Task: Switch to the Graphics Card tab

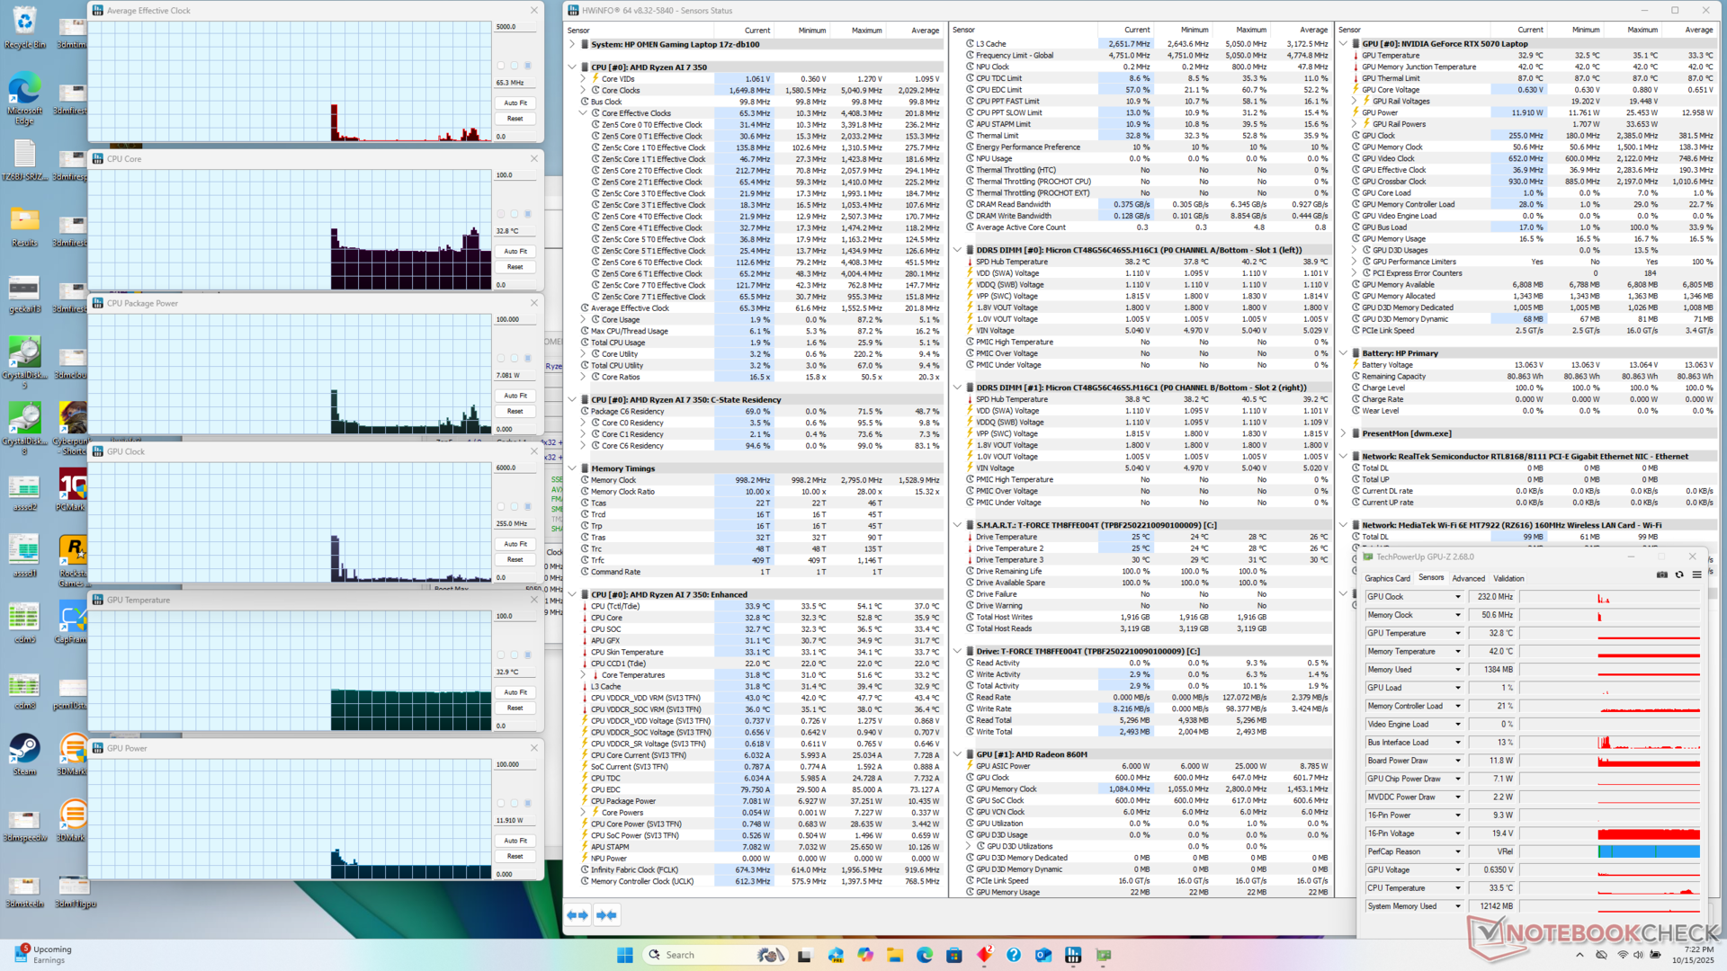Action: pos(1387,578)
